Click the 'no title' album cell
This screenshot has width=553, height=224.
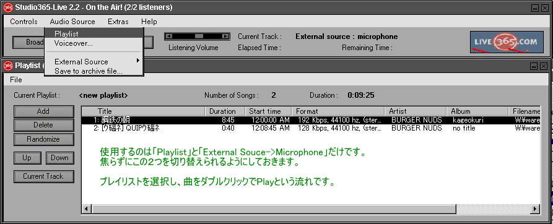(464, 128)
